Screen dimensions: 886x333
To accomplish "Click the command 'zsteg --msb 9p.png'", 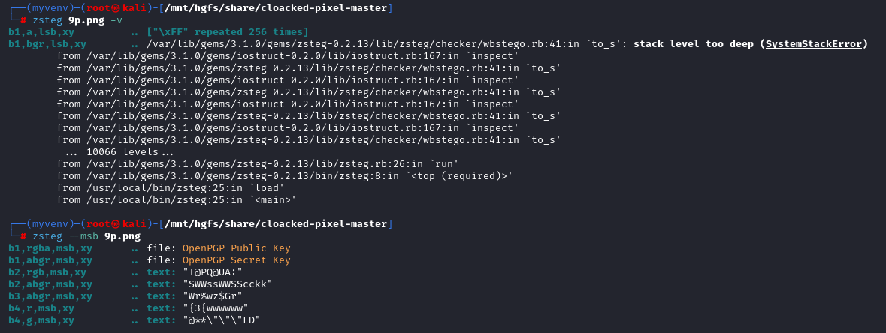I will (x=86, y=236).
